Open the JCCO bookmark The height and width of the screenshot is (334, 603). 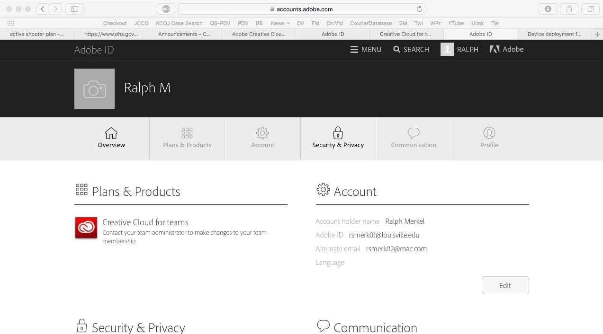pyautogui.click(x=141, y=23)
